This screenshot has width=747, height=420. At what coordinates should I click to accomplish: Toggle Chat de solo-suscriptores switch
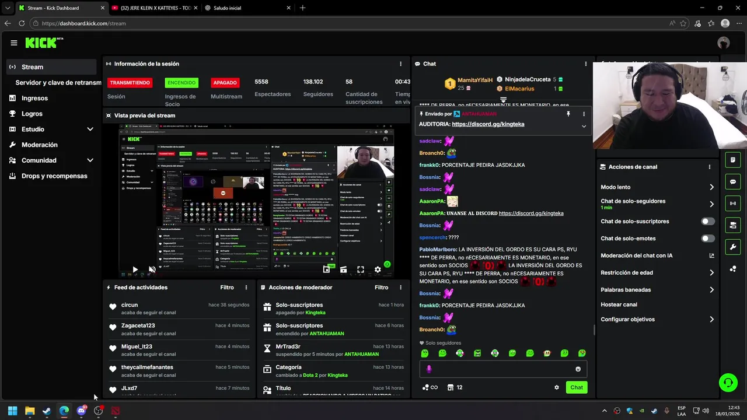coord(707,222)
